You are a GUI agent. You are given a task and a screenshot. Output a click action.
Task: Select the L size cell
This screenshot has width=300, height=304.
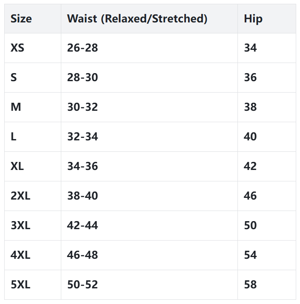(x=14, y=137)
